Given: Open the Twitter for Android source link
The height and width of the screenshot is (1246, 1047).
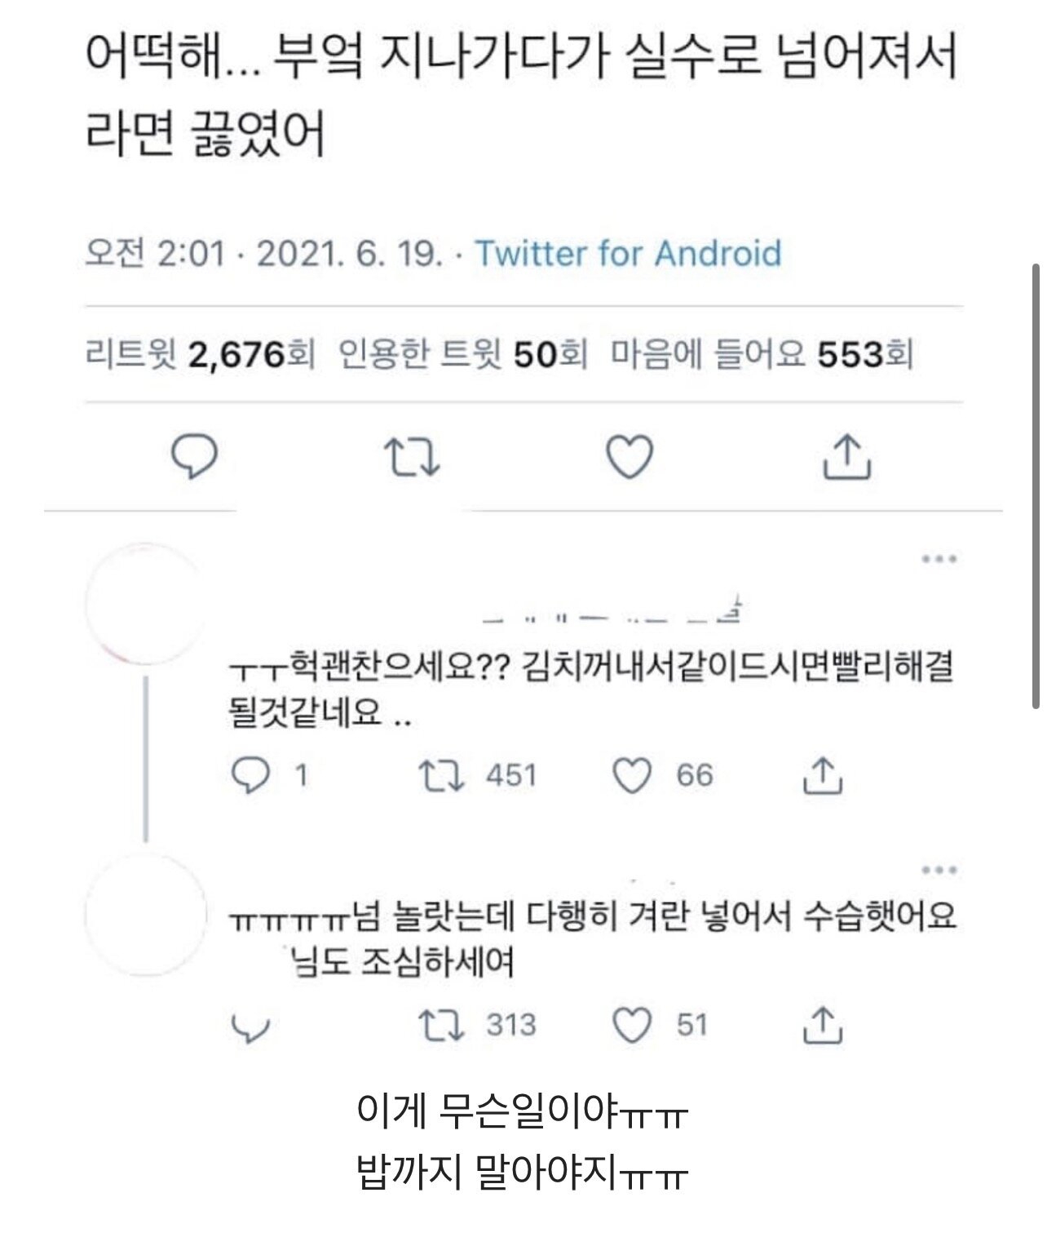Looking at the screenshot, I should tap(628, 254).
